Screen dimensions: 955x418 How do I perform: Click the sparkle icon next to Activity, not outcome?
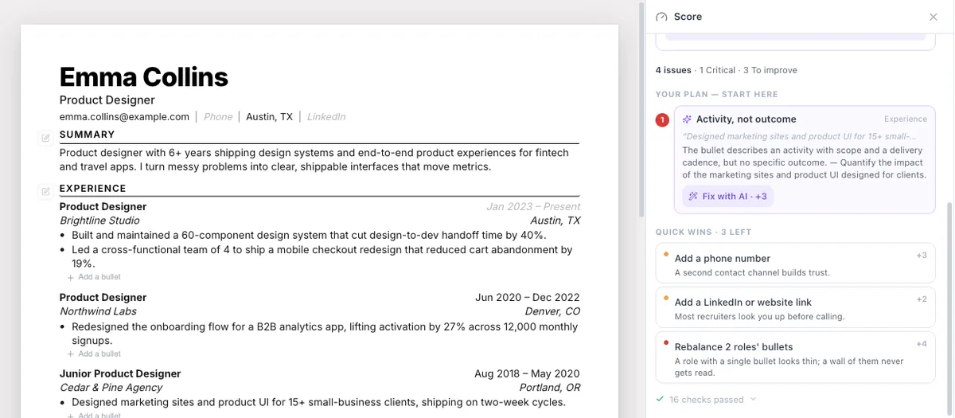tap(688, 119)
